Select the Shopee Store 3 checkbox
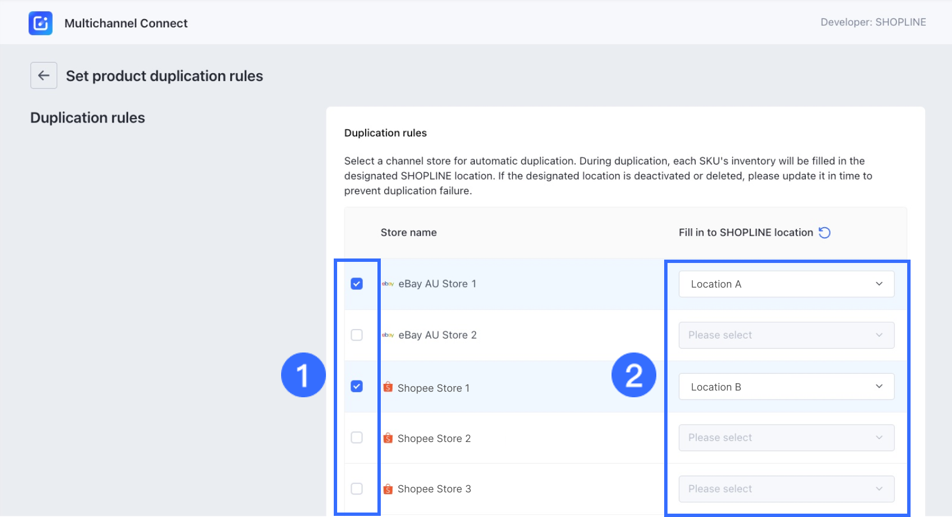 pos(357,488)
